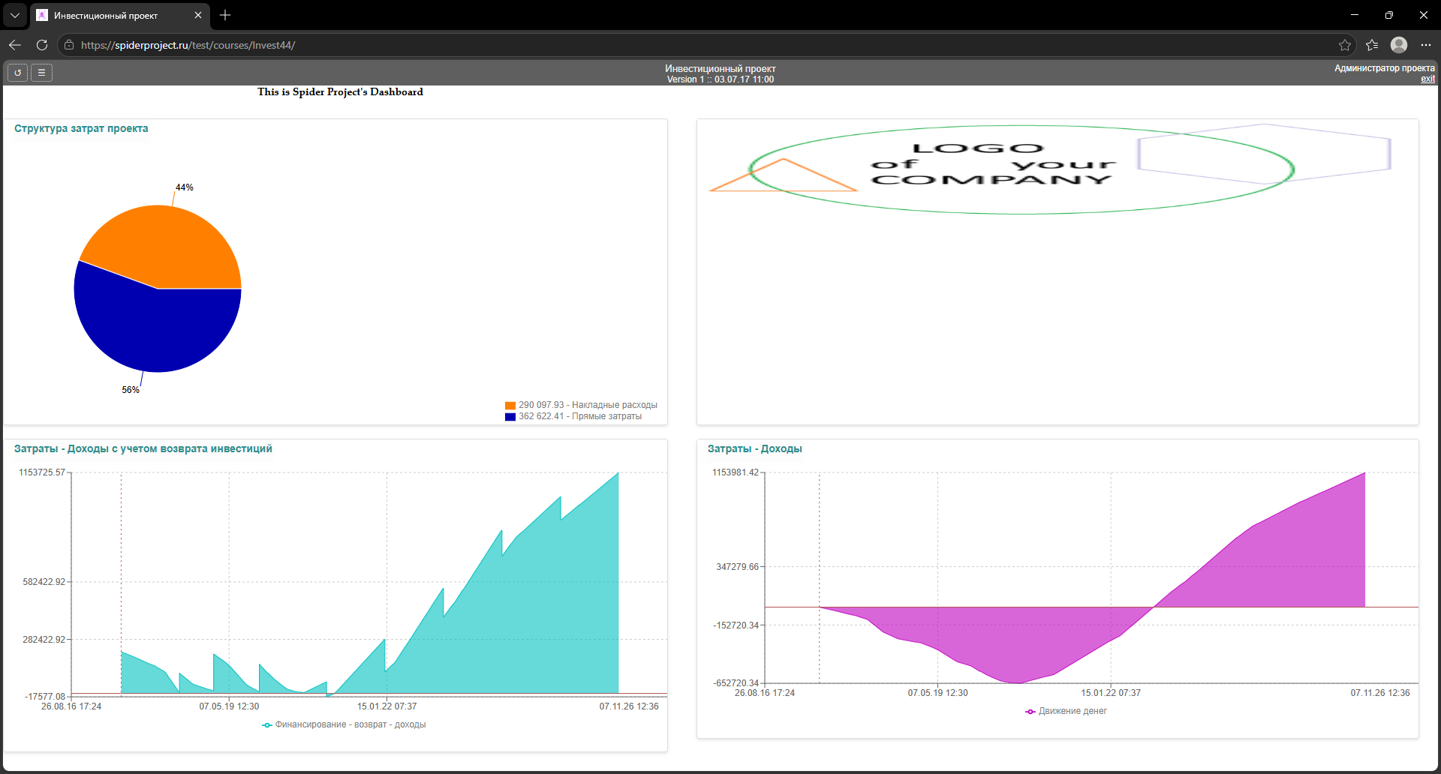Click the exit link
1441x774 pixels.
tap(1427, 79)
